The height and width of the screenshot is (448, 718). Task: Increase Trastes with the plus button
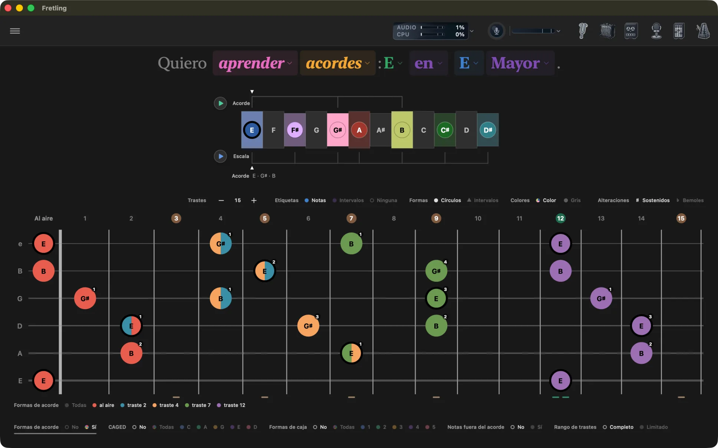pos(254,200)
